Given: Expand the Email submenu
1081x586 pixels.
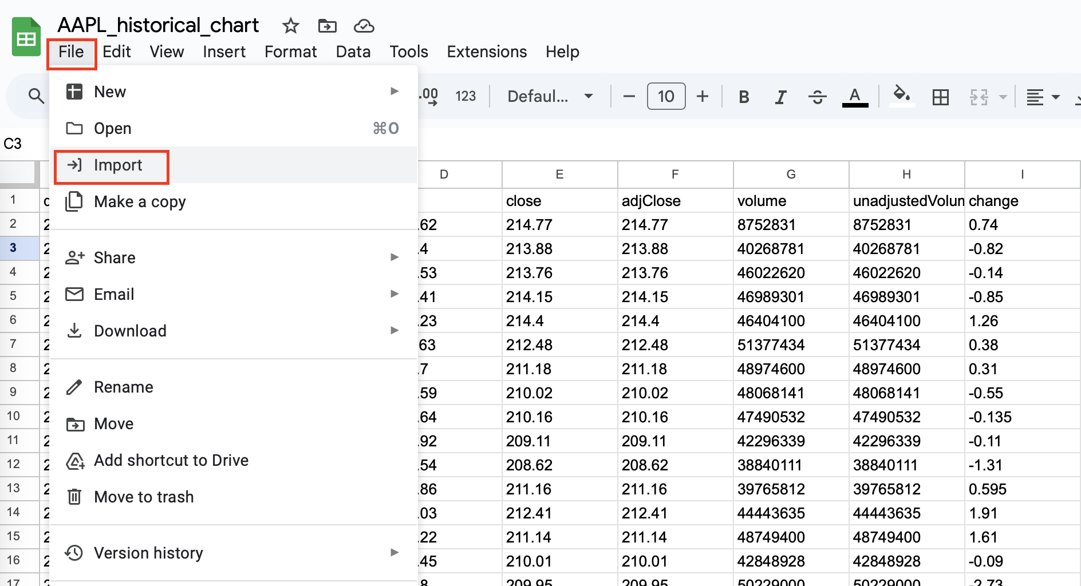Looking at the screenshot, I should click(234, 294).
